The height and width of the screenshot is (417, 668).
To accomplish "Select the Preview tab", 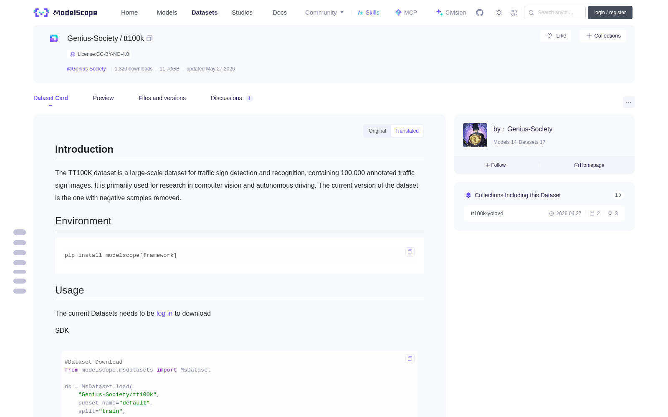I will click(103, 98).
